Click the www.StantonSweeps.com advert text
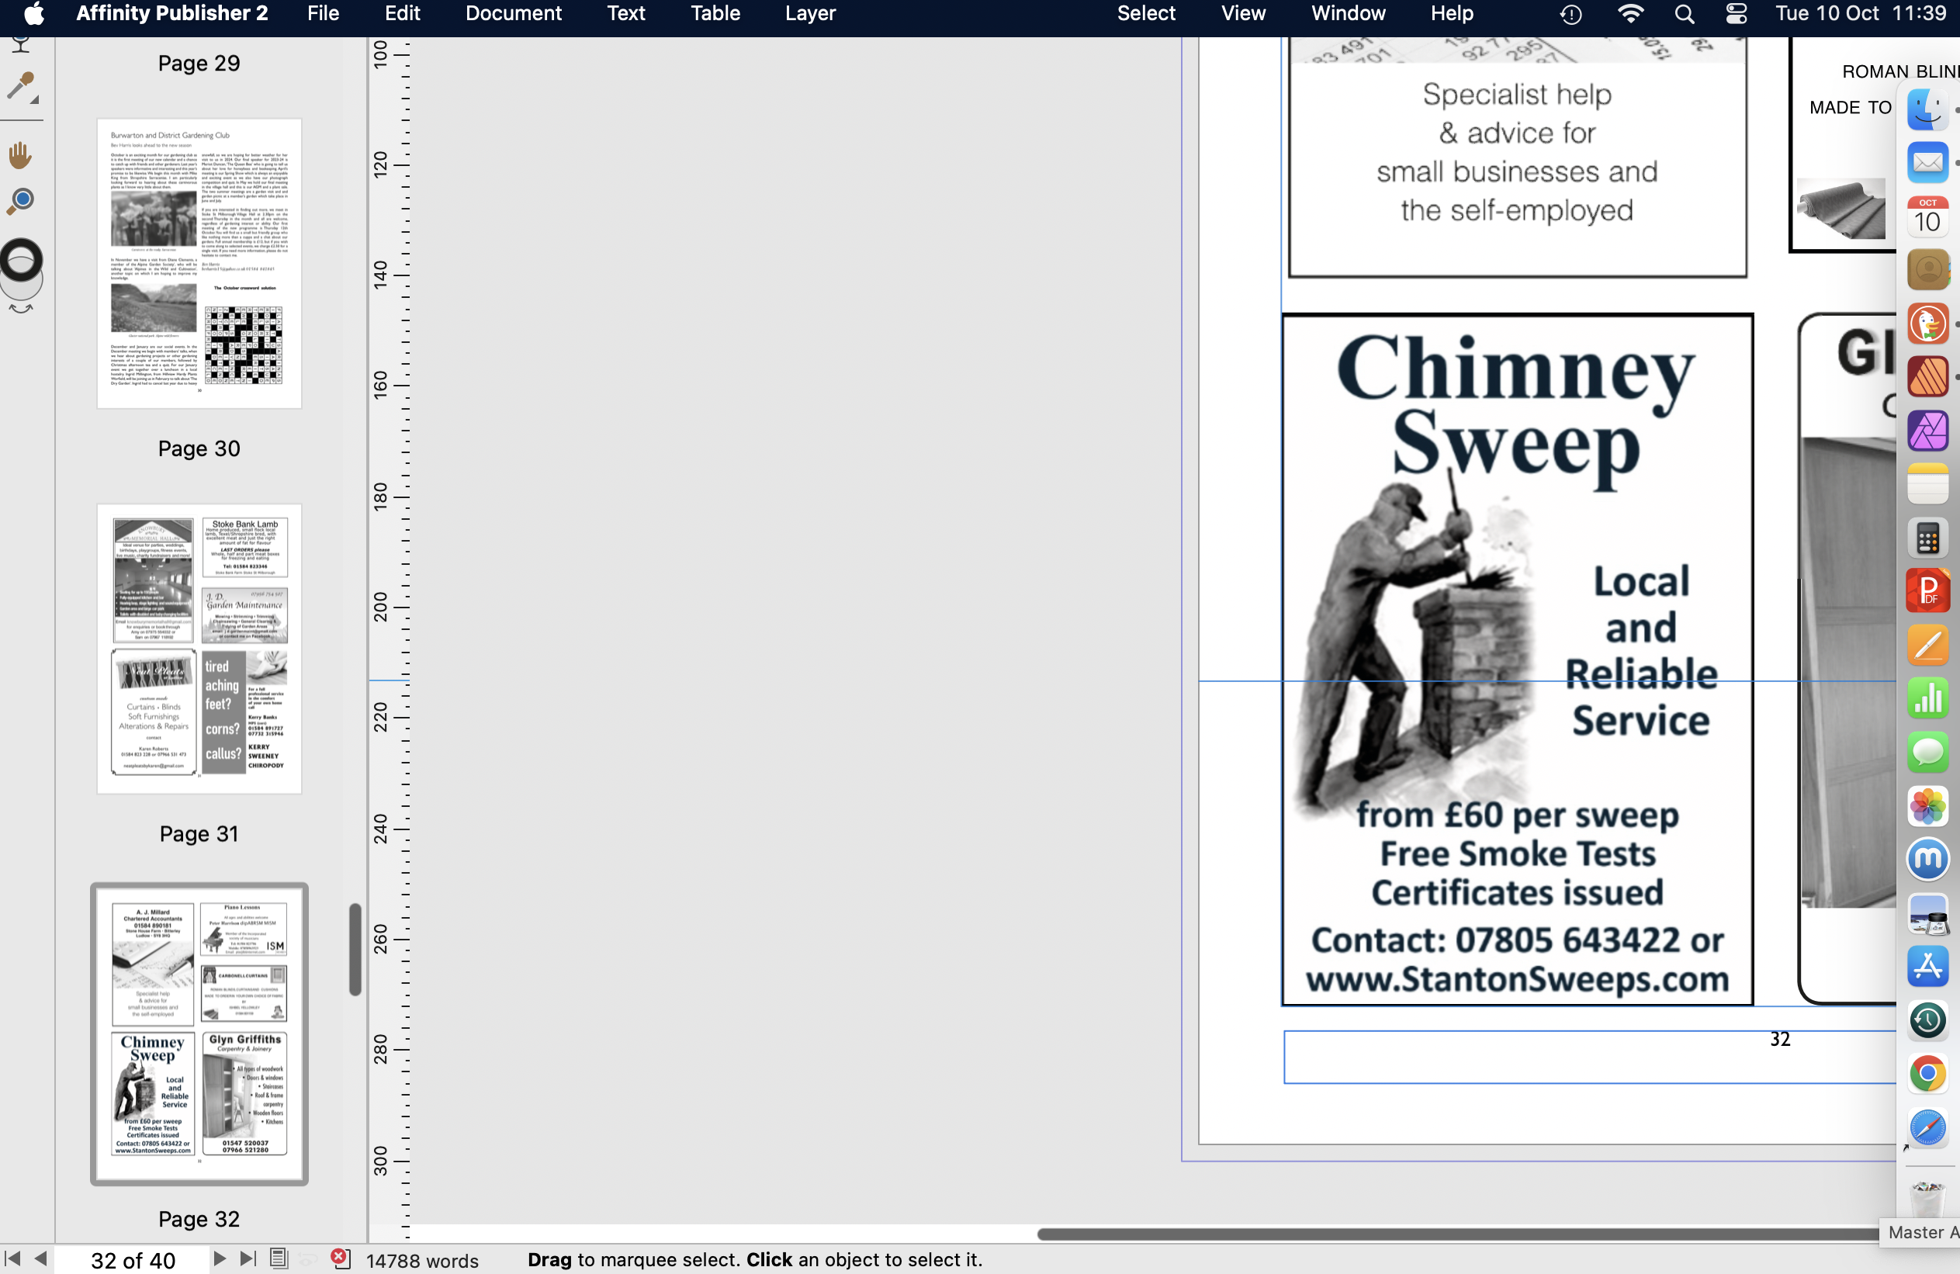1960x1274 pixels. click(1517, 979)
